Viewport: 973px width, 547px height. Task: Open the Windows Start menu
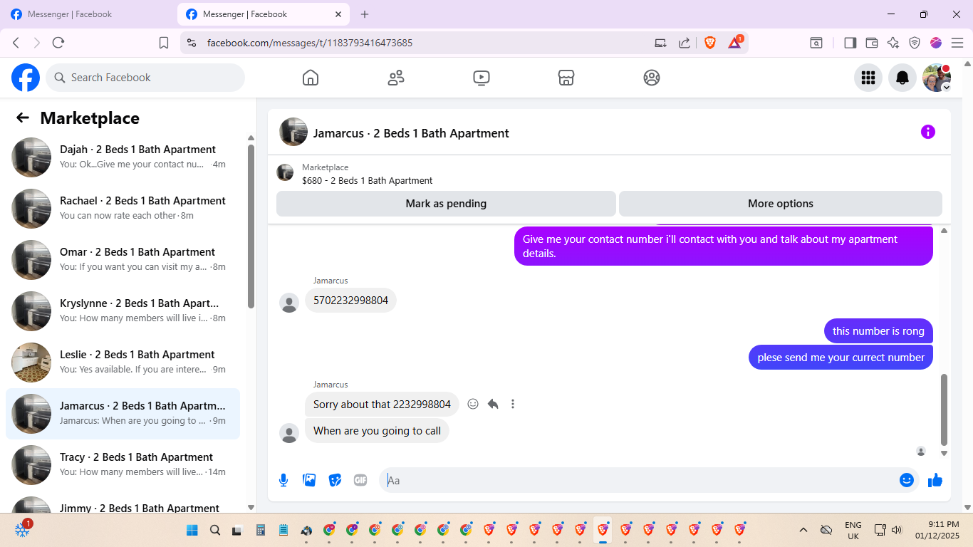click(x=192, y=530)
